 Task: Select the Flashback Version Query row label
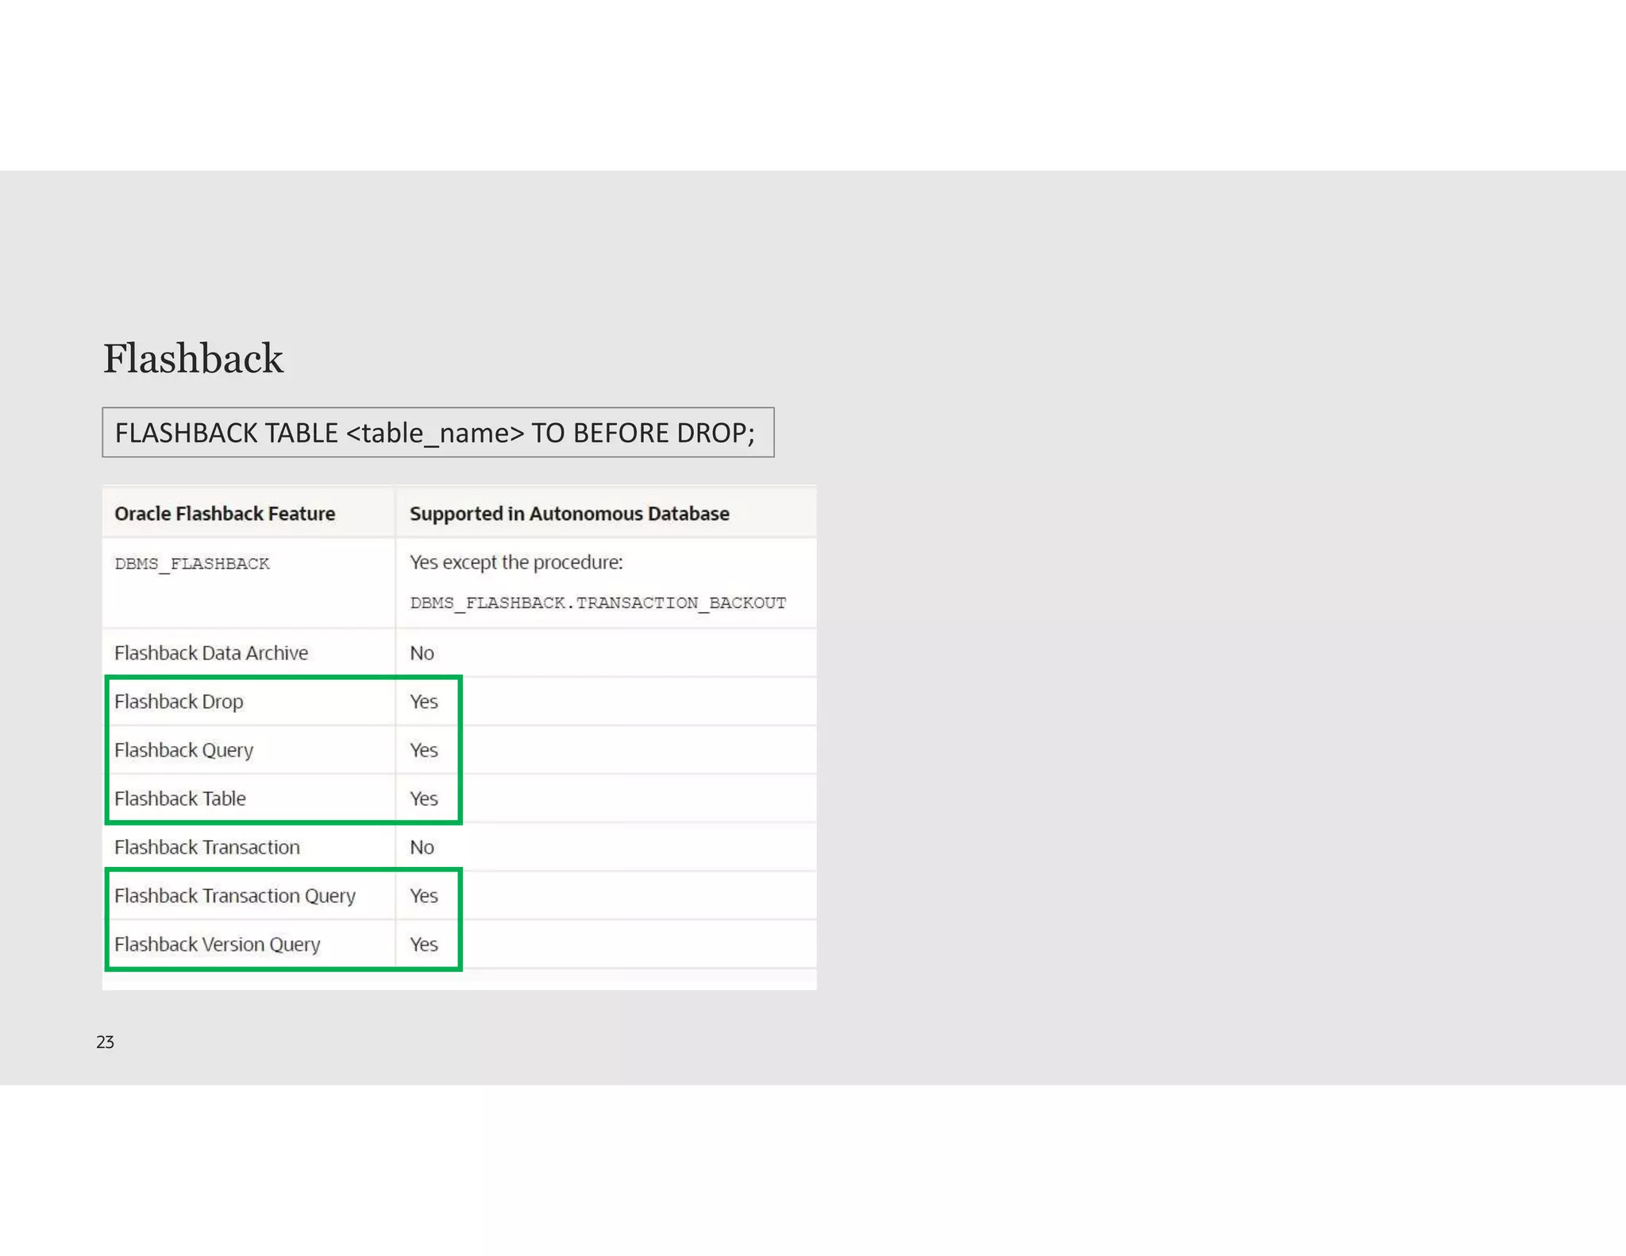coord(218,944)
